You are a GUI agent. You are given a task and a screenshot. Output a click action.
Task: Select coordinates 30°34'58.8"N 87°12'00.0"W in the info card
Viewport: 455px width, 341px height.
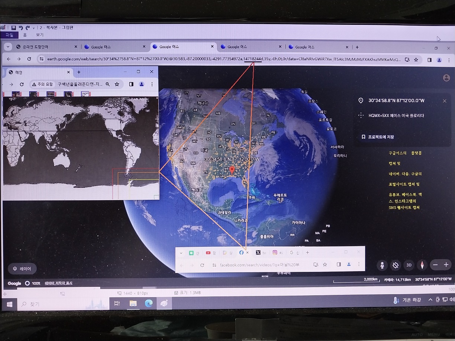(x=396, y=101)
